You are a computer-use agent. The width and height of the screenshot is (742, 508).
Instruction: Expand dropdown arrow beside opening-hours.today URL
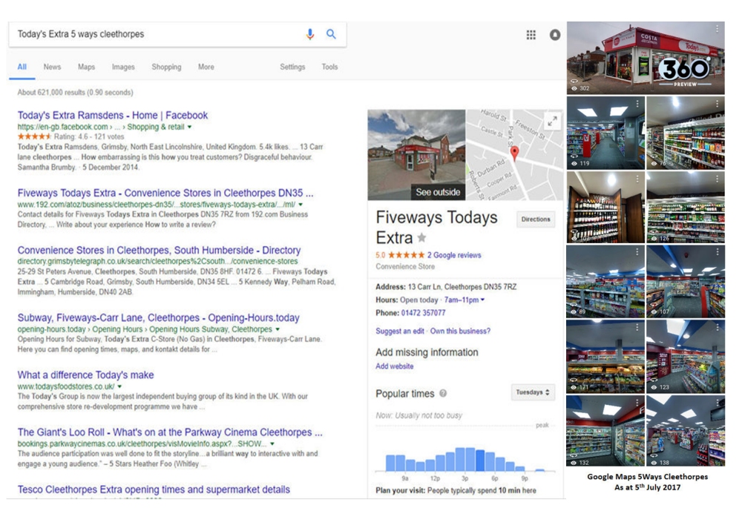278,329
